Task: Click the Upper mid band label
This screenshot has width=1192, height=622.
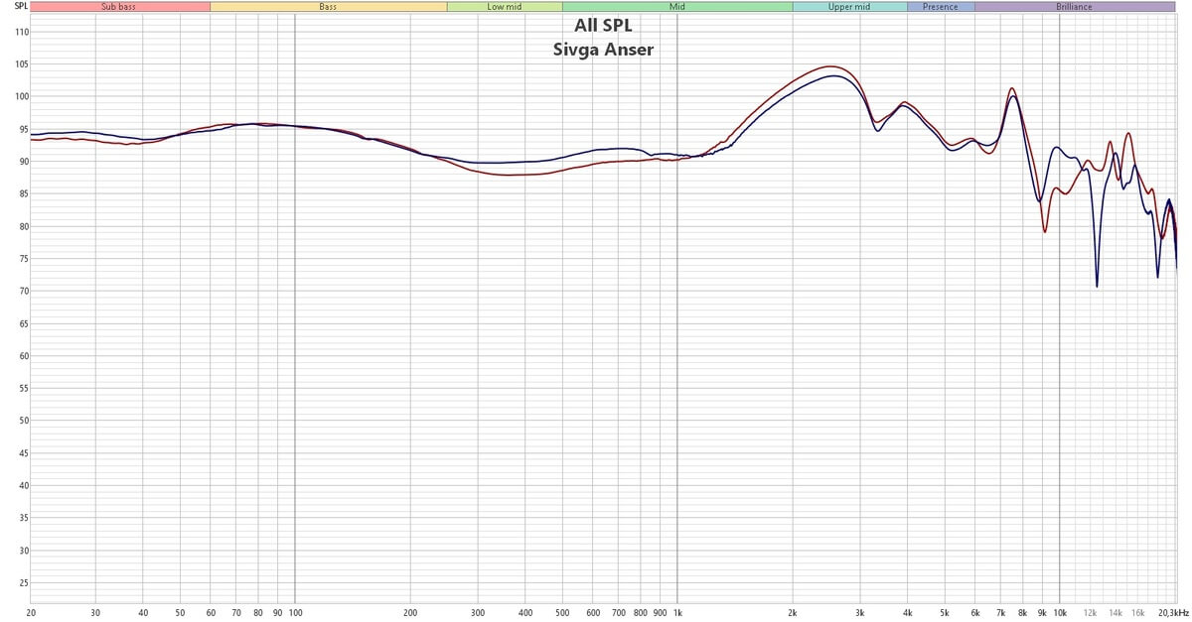Action: (x=850, y=7)
